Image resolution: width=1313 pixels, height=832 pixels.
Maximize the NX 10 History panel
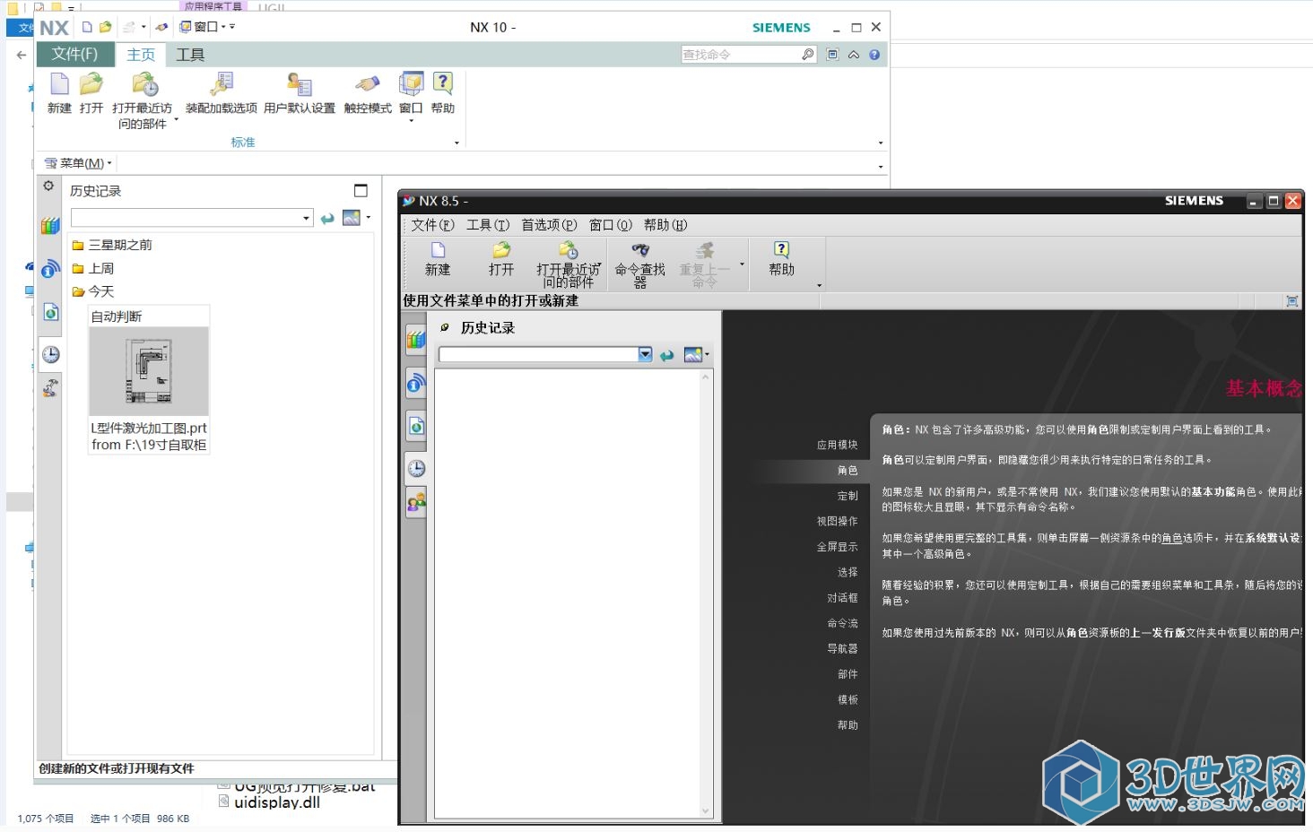tap(361, 190)
